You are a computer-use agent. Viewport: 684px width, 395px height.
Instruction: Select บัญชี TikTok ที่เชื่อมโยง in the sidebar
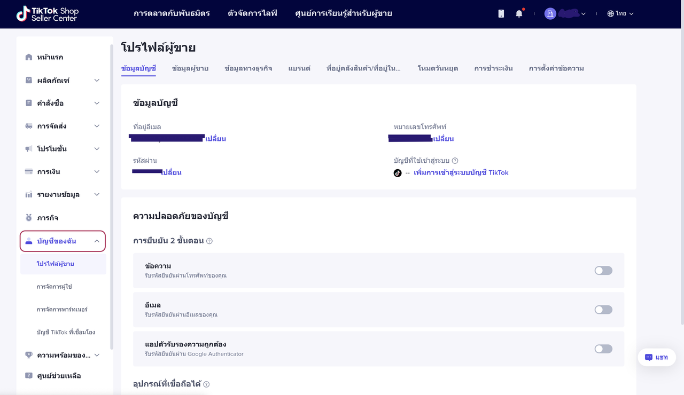point(66,332)
